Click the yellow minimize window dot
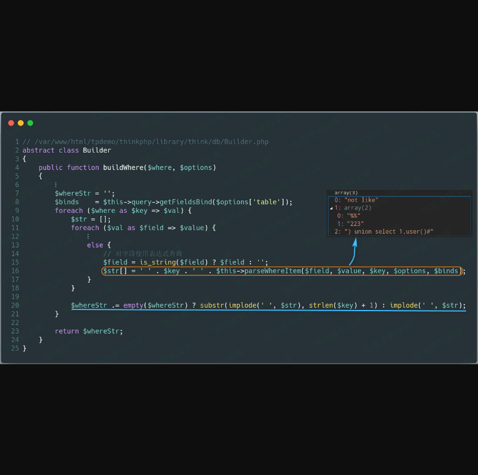 [21, 123]
